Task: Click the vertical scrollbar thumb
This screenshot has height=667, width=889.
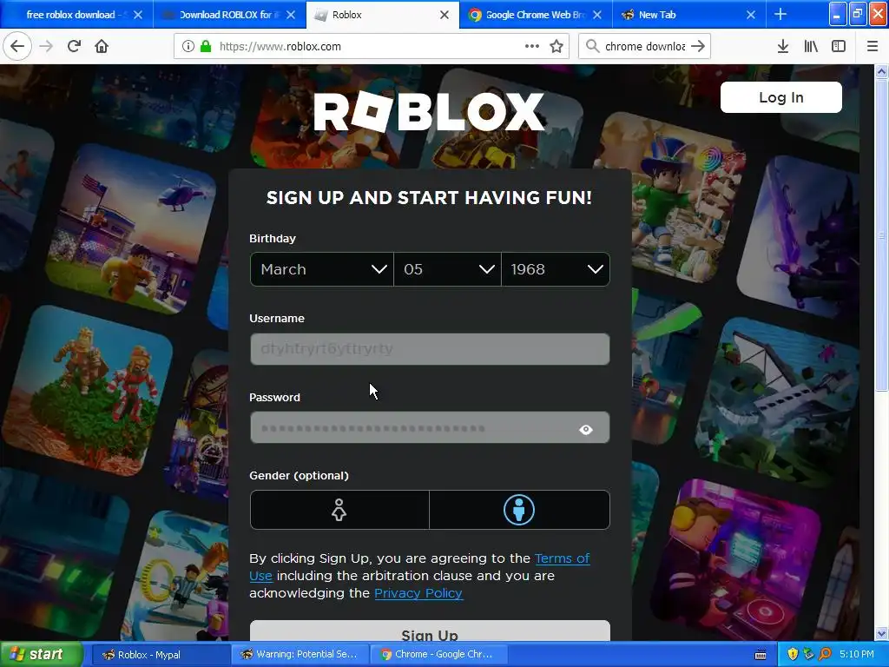Action: [x=881, y=234]
